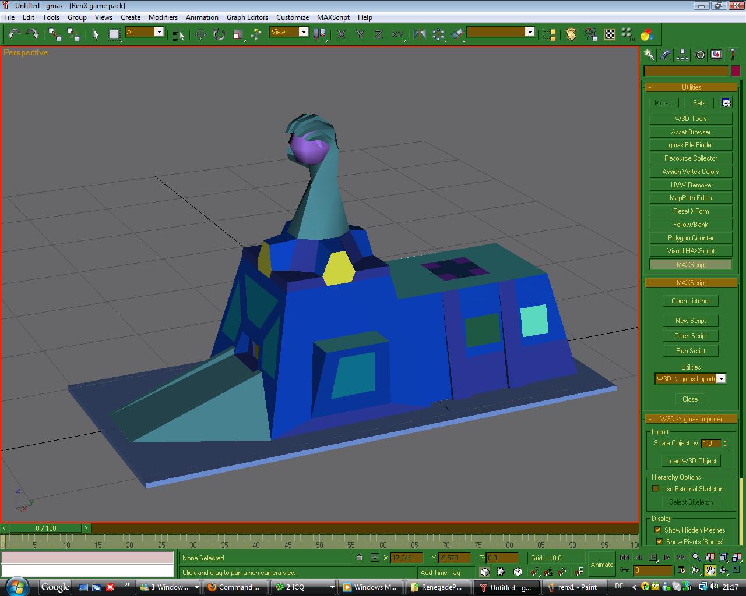Open the W3D -> gmax Importer utilities dropdown
This screenshot has width=746, height=596.
(x=720, y=379)
